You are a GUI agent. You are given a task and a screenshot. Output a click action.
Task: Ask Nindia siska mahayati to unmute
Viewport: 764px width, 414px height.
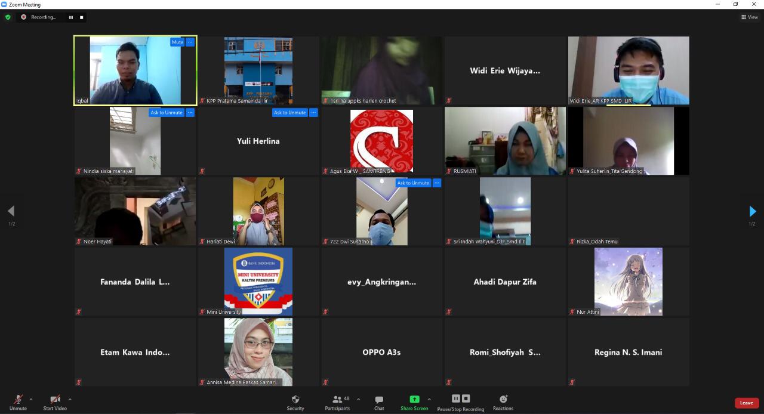(x=166, y=113)
